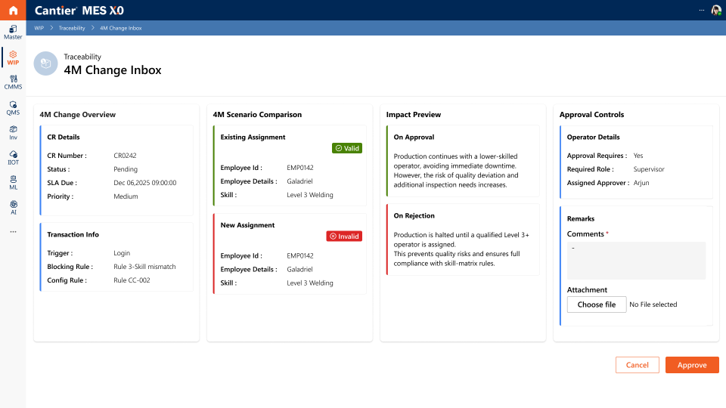This screenshot has width=726, height=408.
Task: Click the Login trigger value
Action: (122, 253)
